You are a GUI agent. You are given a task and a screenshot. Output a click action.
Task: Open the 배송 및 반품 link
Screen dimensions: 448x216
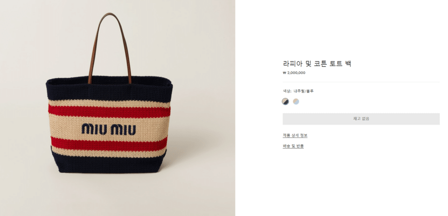coord(293,146)
